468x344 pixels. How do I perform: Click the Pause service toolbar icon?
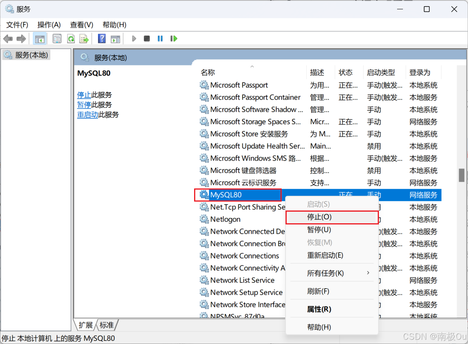[160, 39]
